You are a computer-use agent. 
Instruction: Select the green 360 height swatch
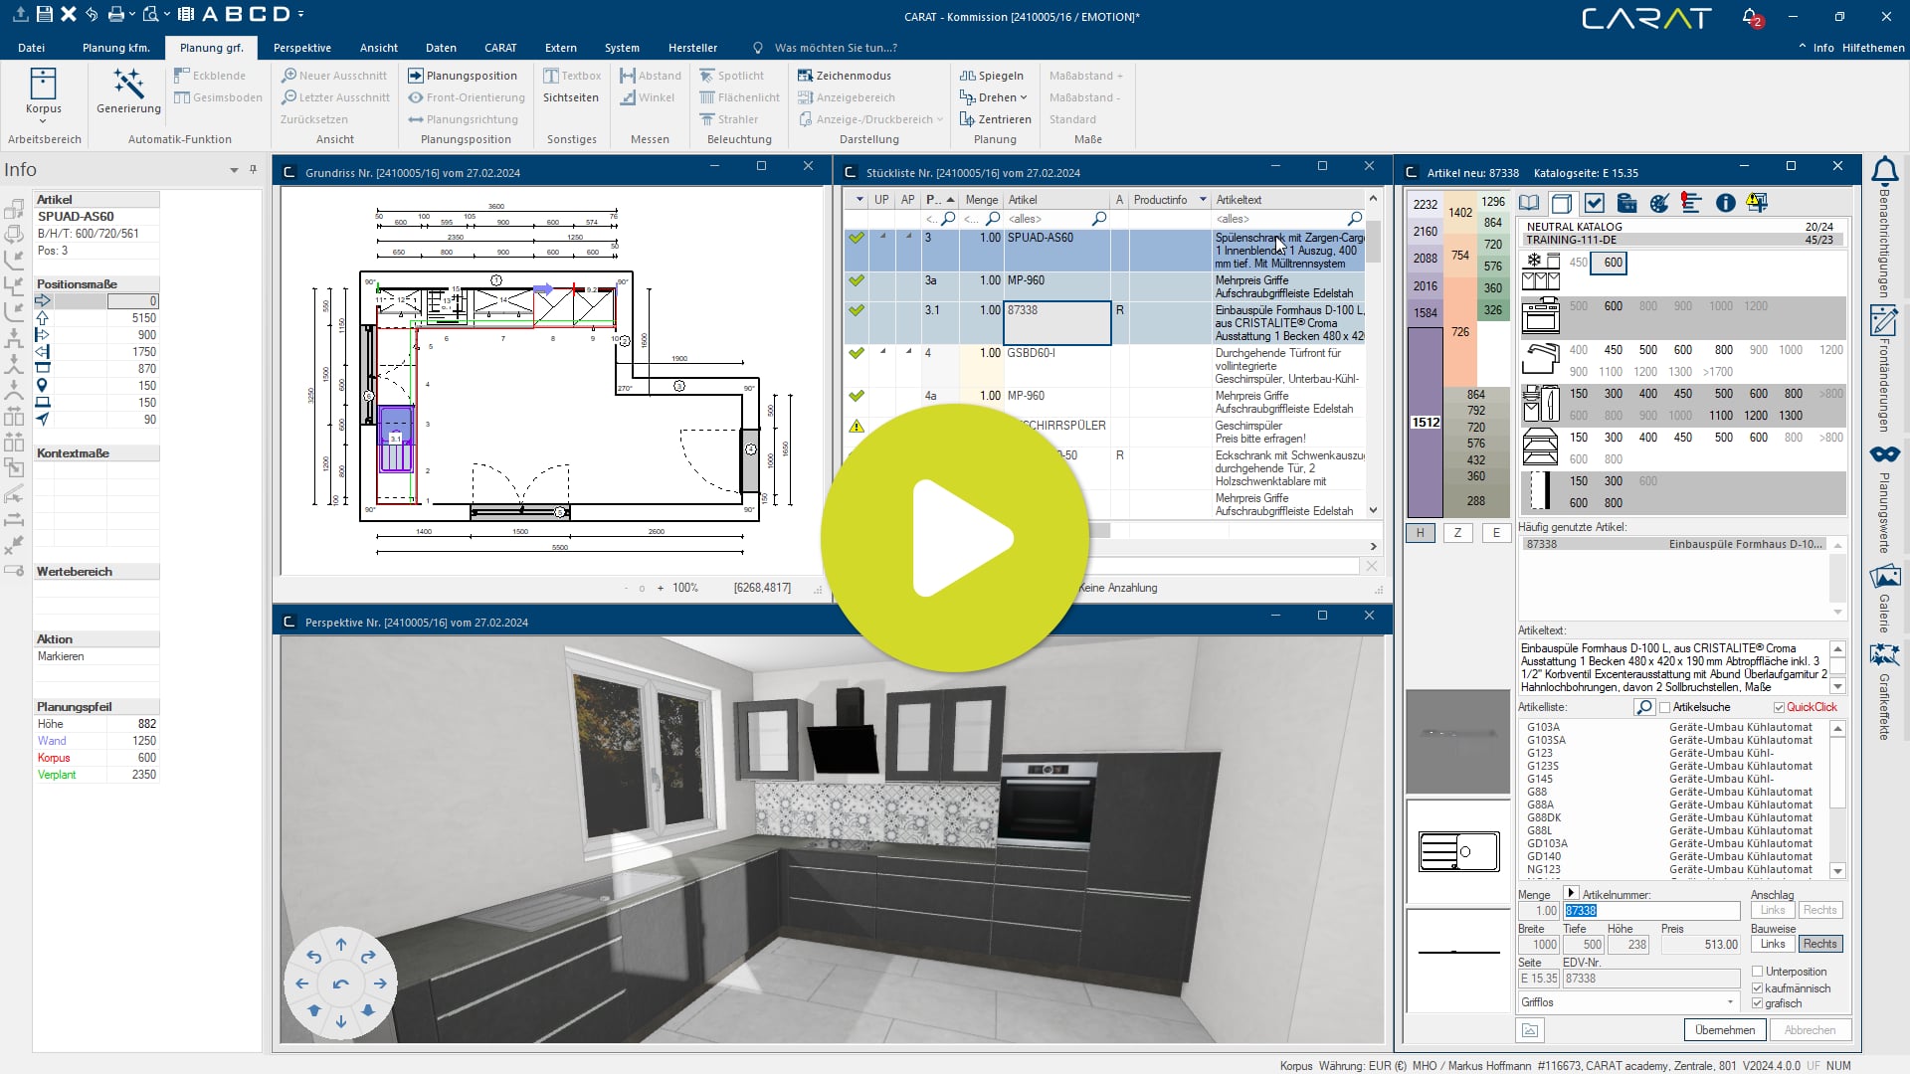1492,287
